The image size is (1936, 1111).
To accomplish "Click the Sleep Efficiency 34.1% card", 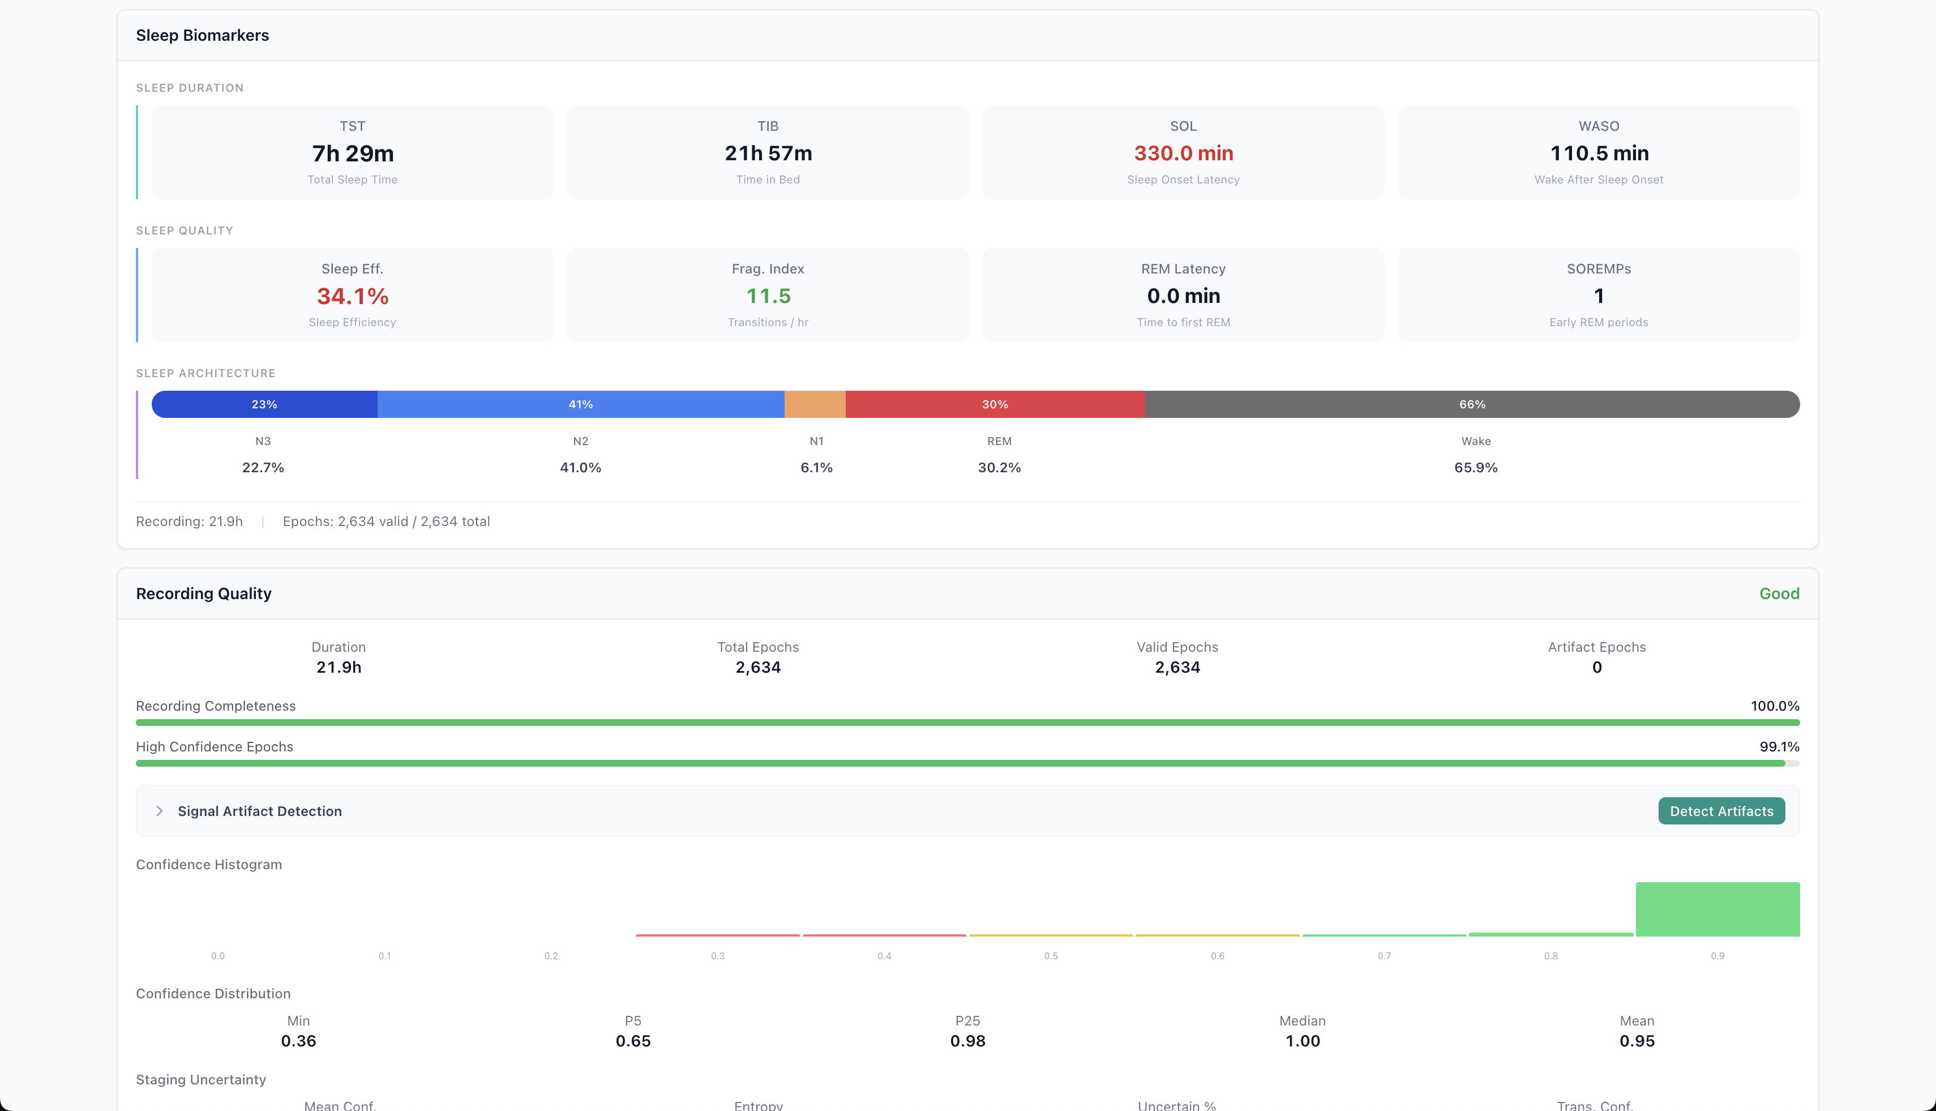I will tap(353, 295).
